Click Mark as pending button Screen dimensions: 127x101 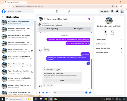pyautogui.click(x=52, y=29)
